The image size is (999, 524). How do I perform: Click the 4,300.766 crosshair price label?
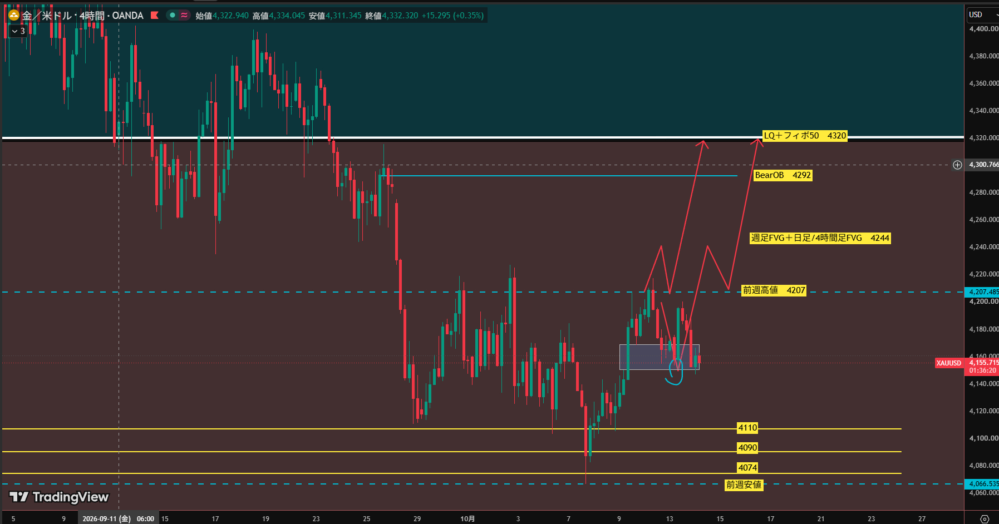coord(982,165)
